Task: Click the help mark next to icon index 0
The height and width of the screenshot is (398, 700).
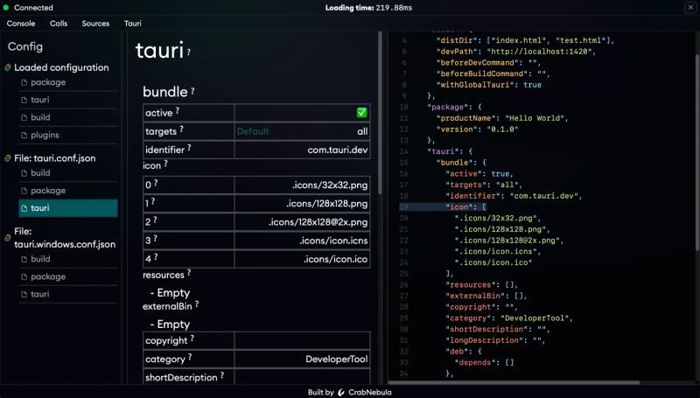Action: 156,183
